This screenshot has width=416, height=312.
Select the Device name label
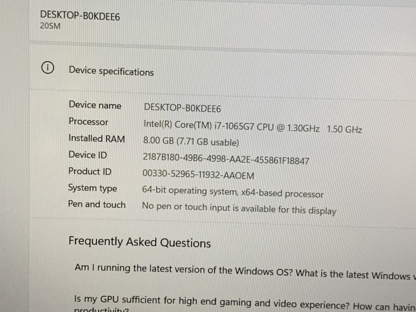(x=95, y=105)
